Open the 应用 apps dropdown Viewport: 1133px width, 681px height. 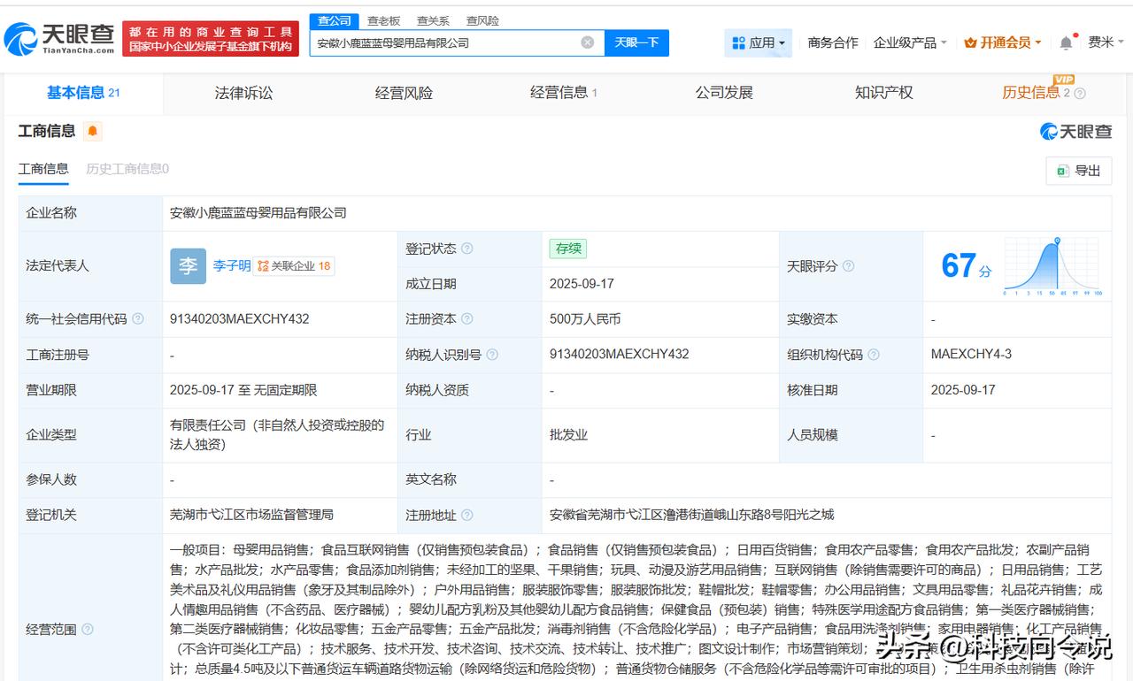[759, 42]
